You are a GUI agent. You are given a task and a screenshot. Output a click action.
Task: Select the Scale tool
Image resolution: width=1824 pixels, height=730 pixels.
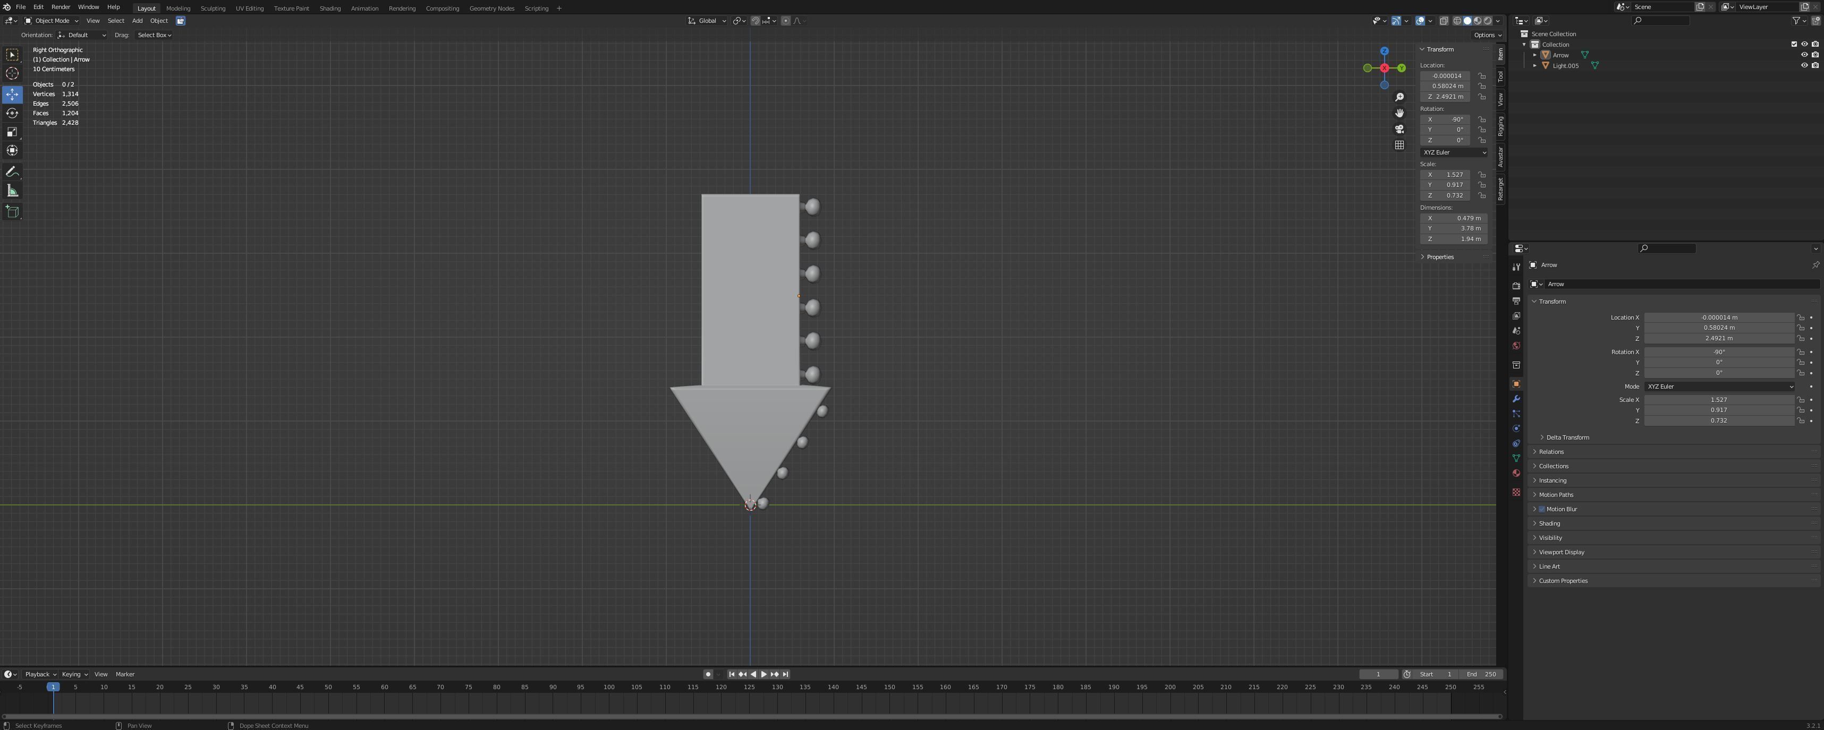click(12, 132)
